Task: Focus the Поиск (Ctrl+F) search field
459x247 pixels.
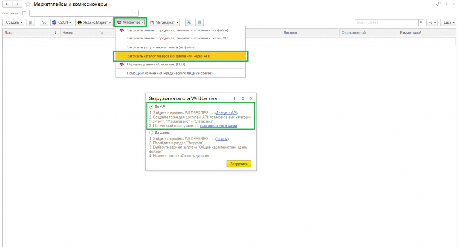Action: pos(386,22)
